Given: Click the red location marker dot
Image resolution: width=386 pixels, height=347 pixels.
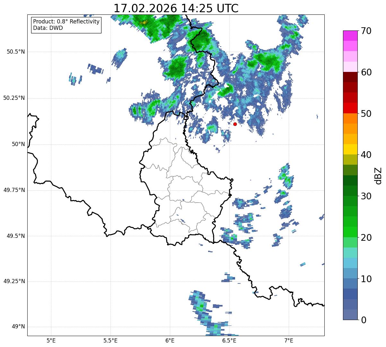Looking at the screenshot, I should [x=235, y=124].
